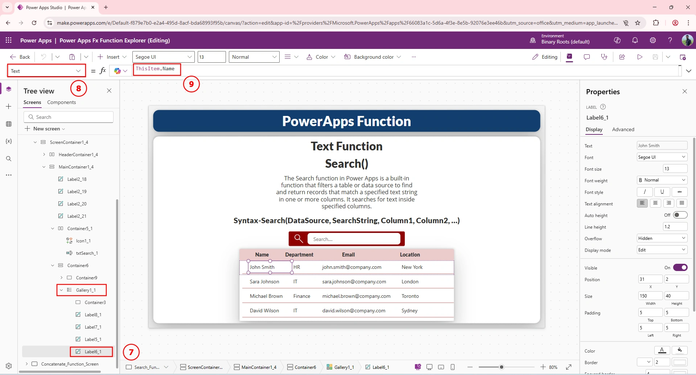Viewport: 696px width, 375px height.
Task: Click the Undo arrow in the command bar
Action: [44, 57]
